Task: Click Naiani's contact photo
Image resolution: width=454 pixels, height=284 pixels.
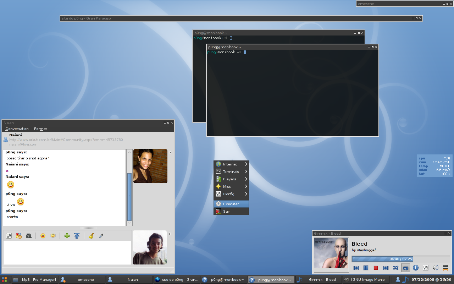Action: point(150,166)
